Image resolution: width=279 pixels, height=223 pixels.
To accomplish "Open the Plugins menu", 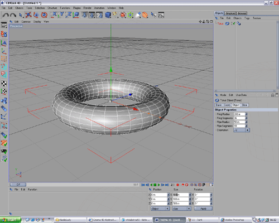I will tap(77, 8).
